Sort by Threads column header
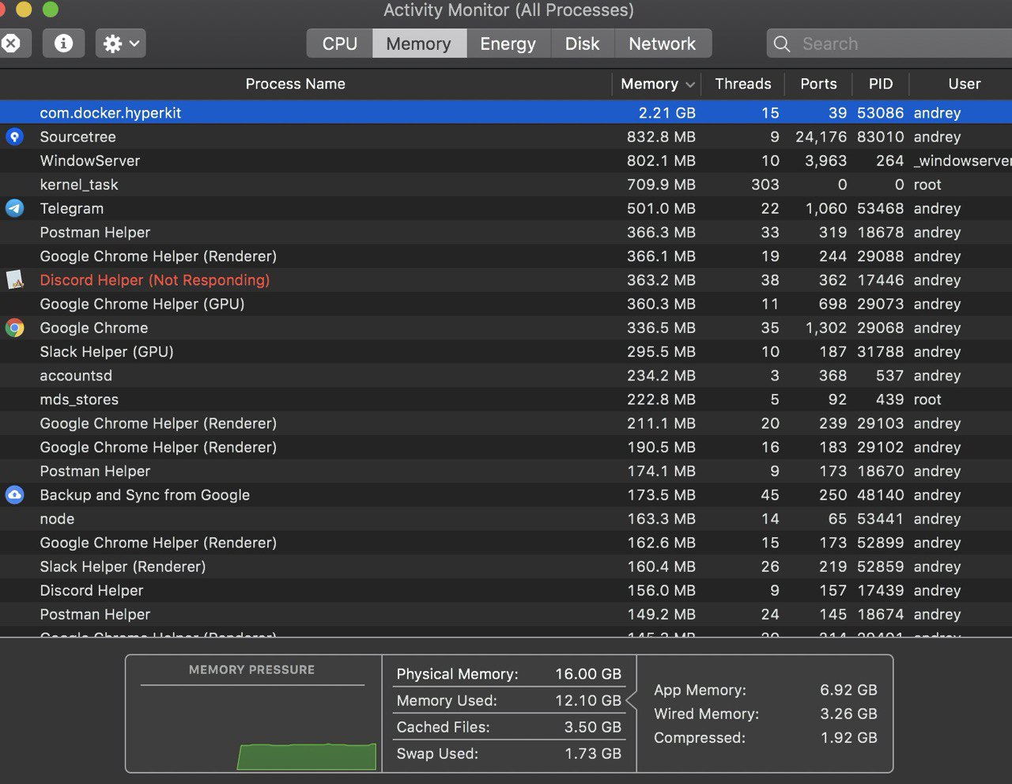 tap(742, 84)
